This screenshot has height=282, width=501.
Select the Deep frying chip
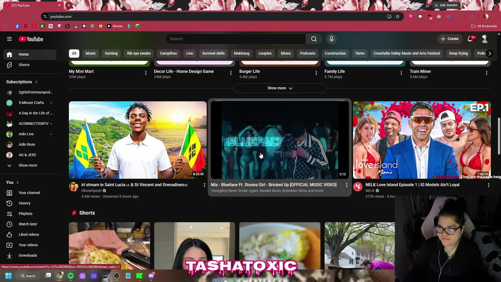tap(458, 53)
